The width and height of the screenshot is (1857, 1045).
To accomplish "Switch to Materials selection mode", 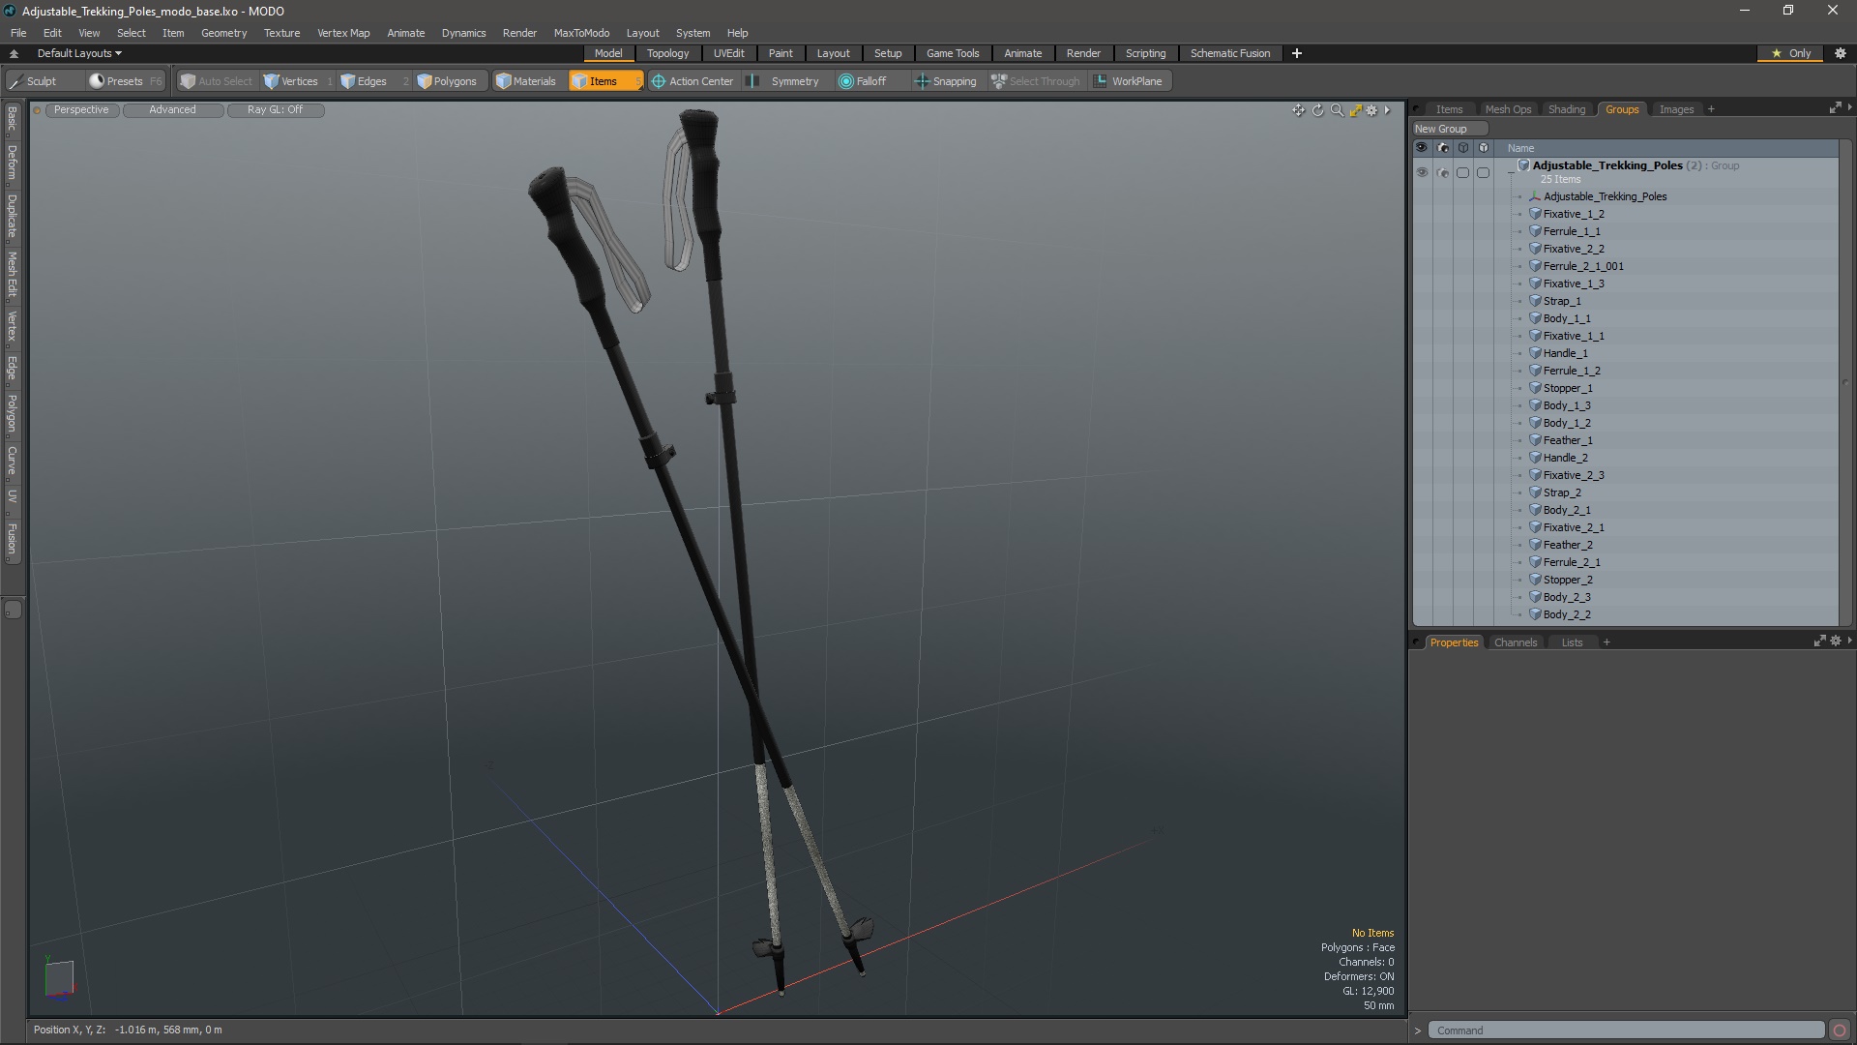I will (526, 81).
